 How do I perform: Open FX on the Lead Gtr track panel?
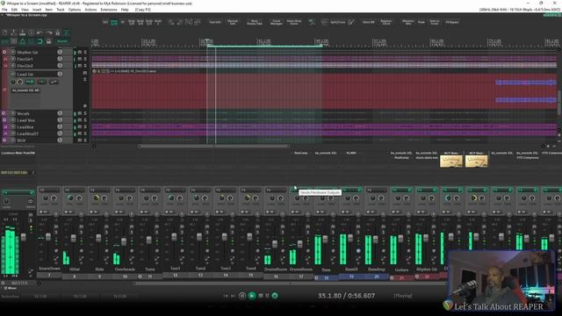pyautogui.click(x=29, y=82)
